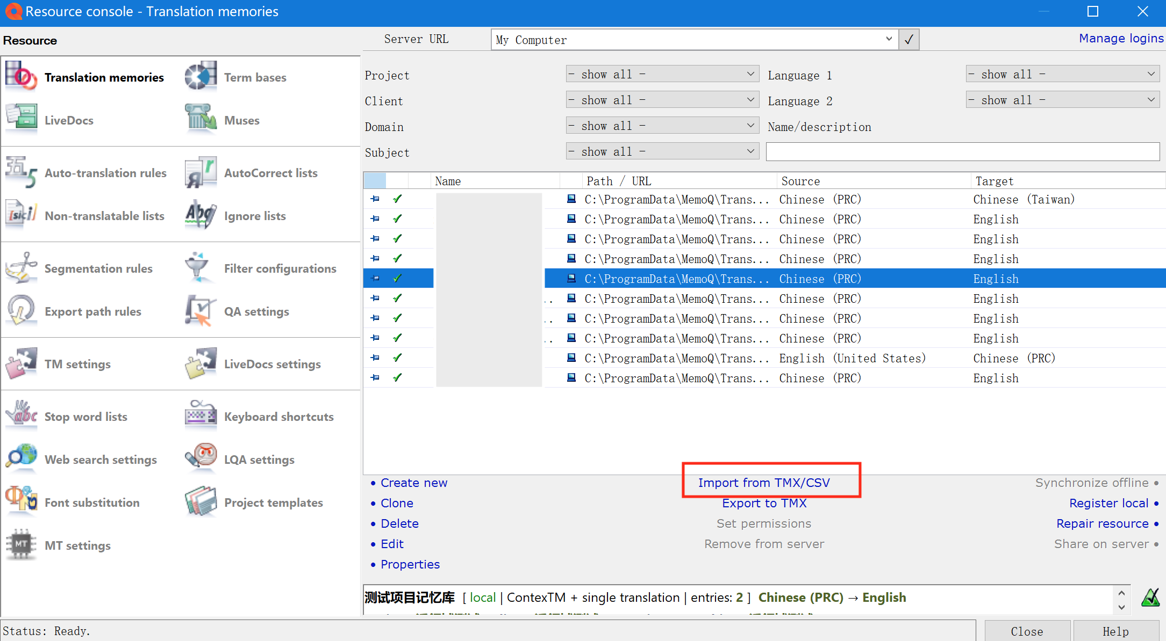
Task: Open the Project filter dropdown
Action: pyautogui.click(x=662, y=74)
